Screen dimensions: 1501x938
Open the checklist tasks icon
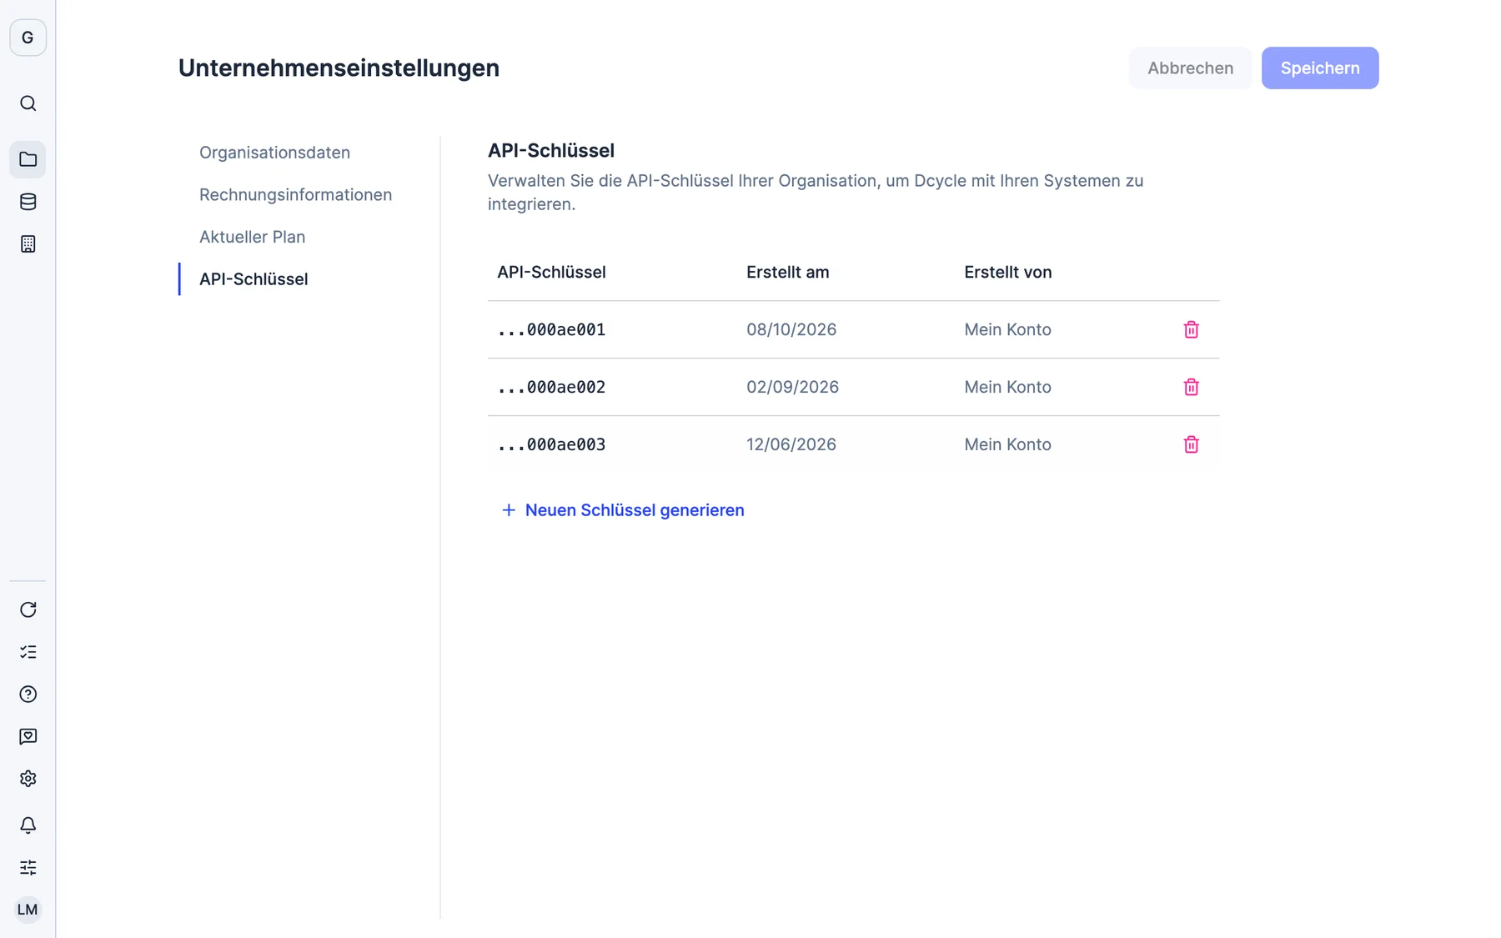[x=28, y=652]
